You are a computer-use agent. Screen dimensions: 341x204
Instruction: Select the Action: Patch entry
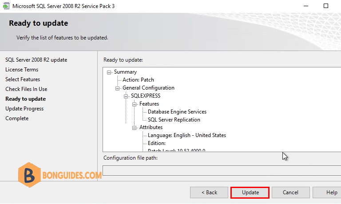pos(138,80)
